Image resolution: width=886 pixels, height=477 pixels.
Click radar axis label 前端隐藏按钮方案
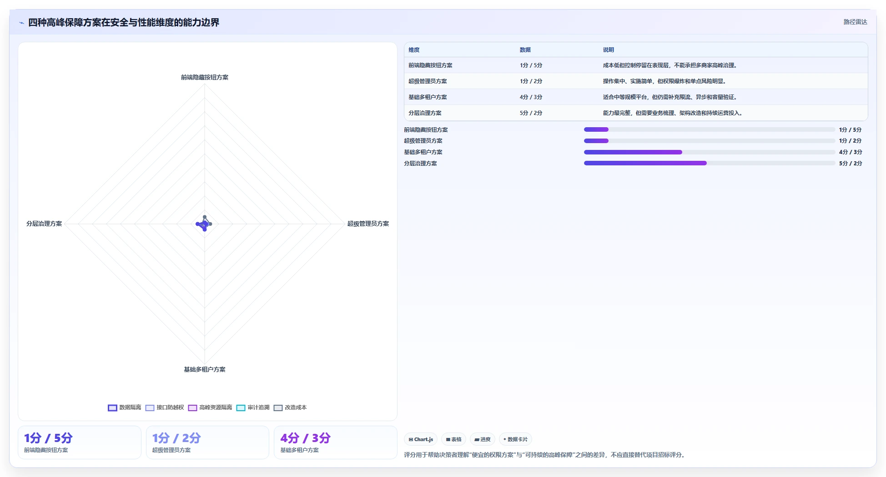(x=205, y=78)
